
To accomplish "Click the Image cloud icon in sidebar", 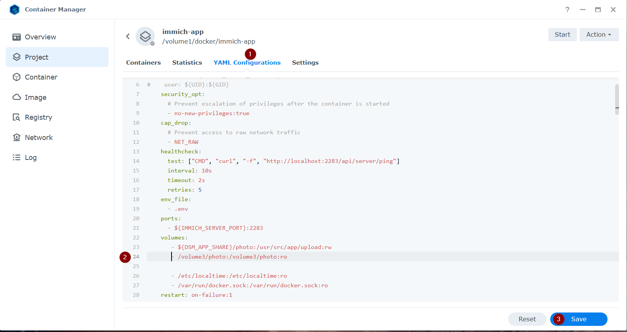I will (16, 97).
